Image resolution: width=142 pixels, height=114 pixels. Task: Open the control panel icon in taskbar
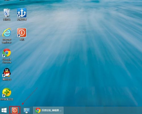(27, 110)
